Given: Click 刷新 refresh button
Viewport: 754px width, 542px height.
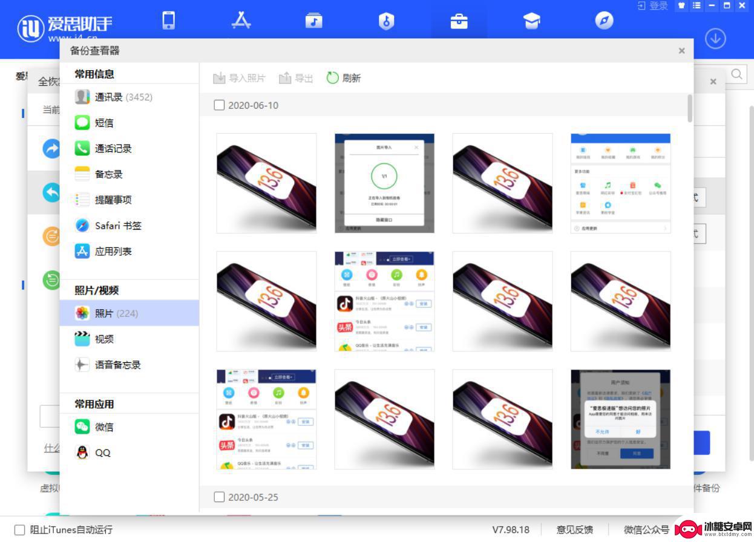Looking at the screenshot, I should tap(344, 78).
